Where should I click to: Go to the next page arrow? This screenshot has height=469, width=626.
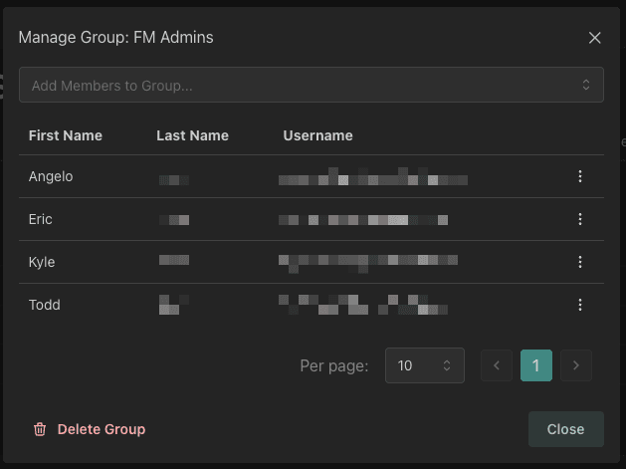(x=576, y=365)
